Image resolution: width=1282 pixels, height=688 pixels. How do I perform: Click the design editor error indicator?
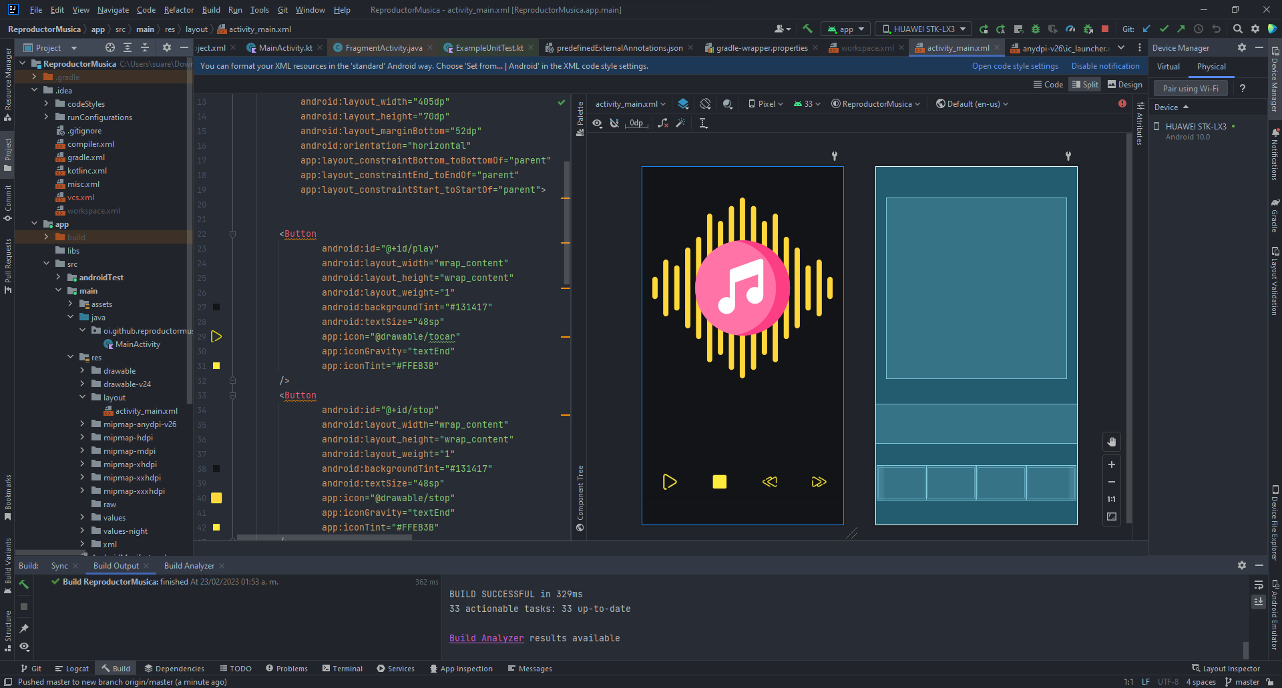[1122, 103]
